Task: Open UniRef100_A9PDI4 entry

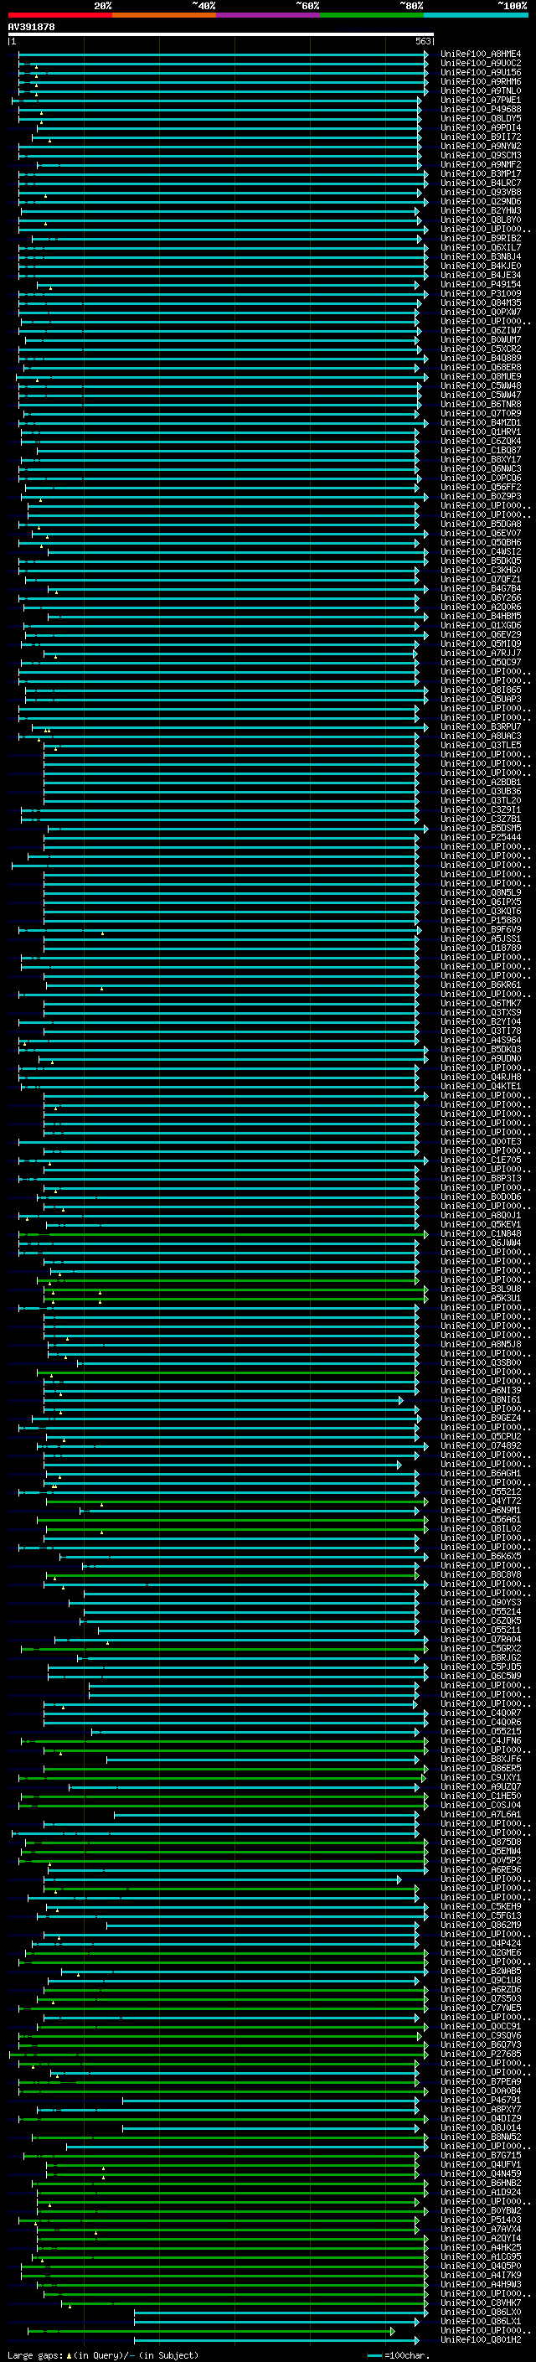Action: pyautogui.click(x=481, y=127)
